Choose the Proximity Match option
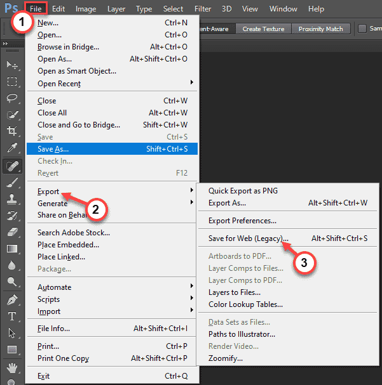382x385 pixels. point(320,29)
